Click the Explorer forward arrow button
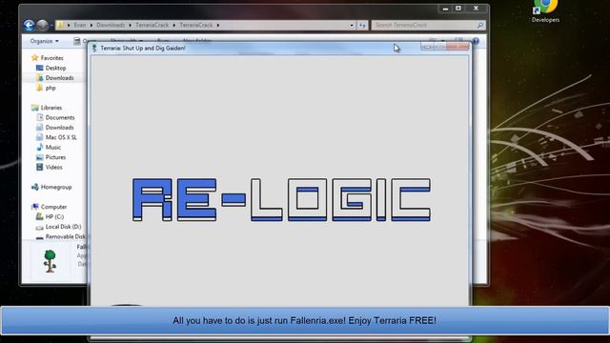 (x=42, y=25)
